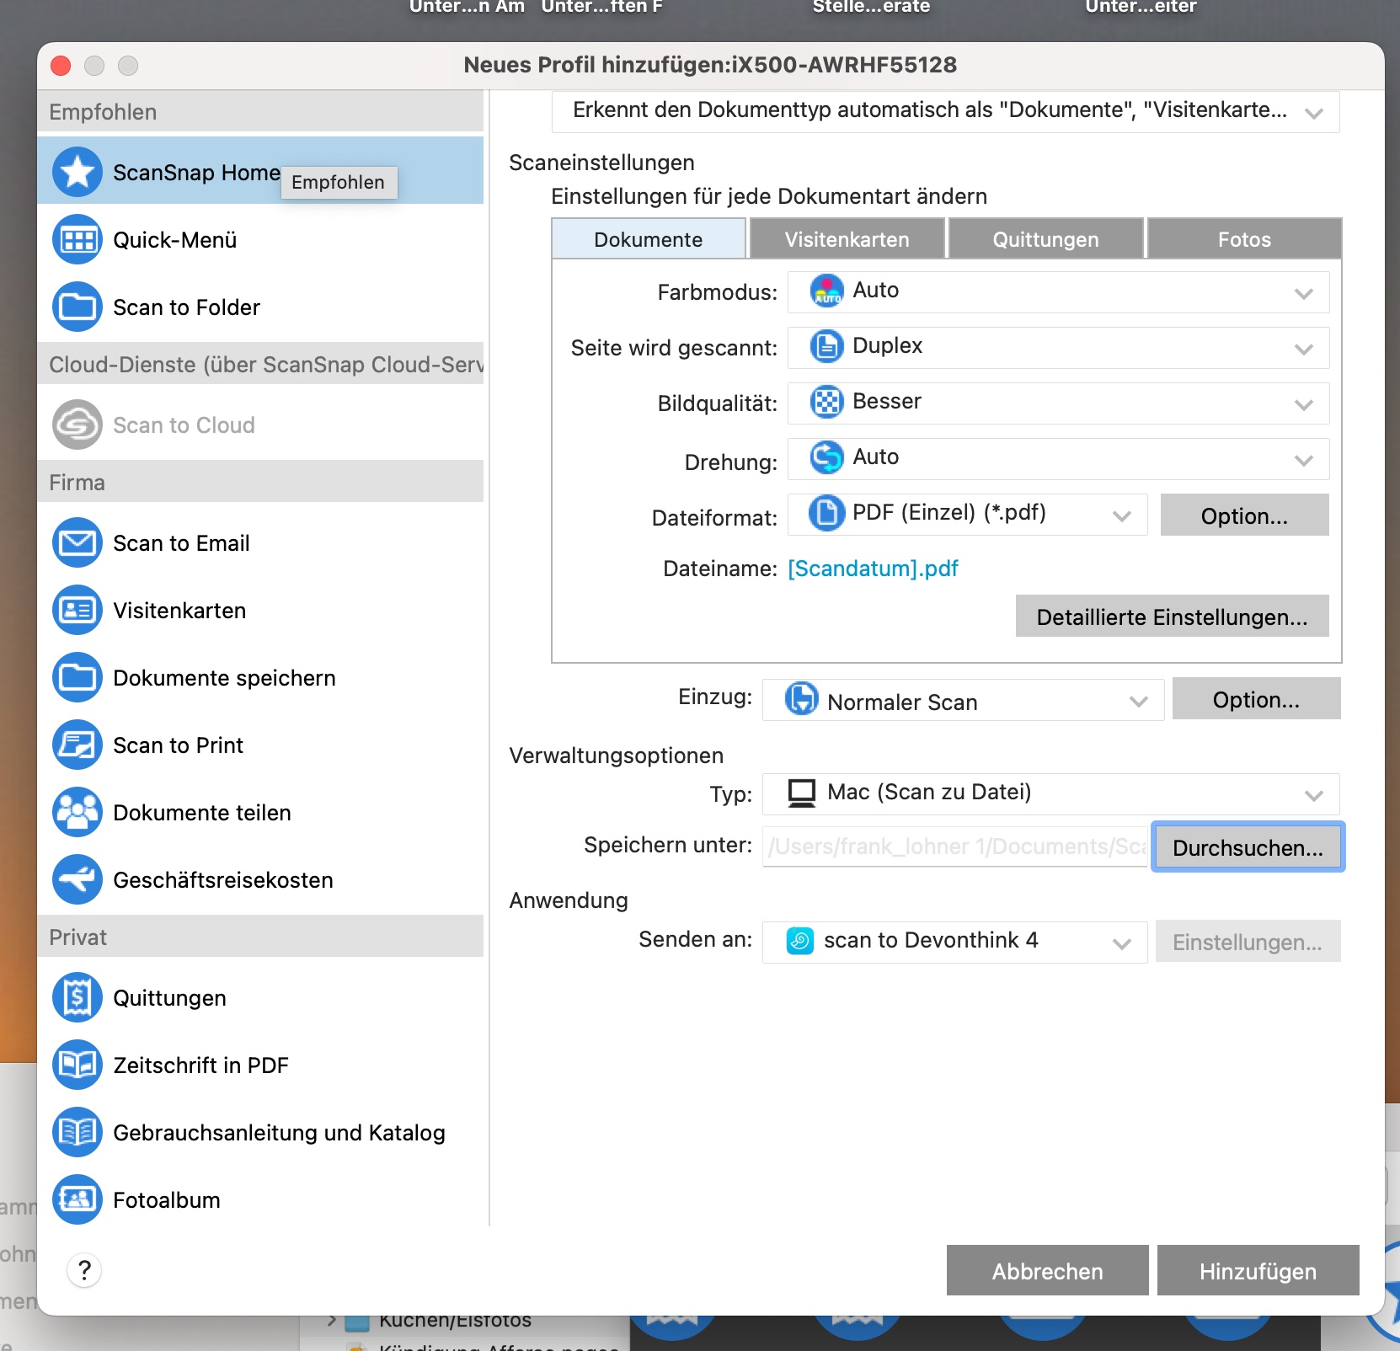Click the Durchsuchen button
Viewport: 1400px width, 1351px height.
pos(1247,847)
